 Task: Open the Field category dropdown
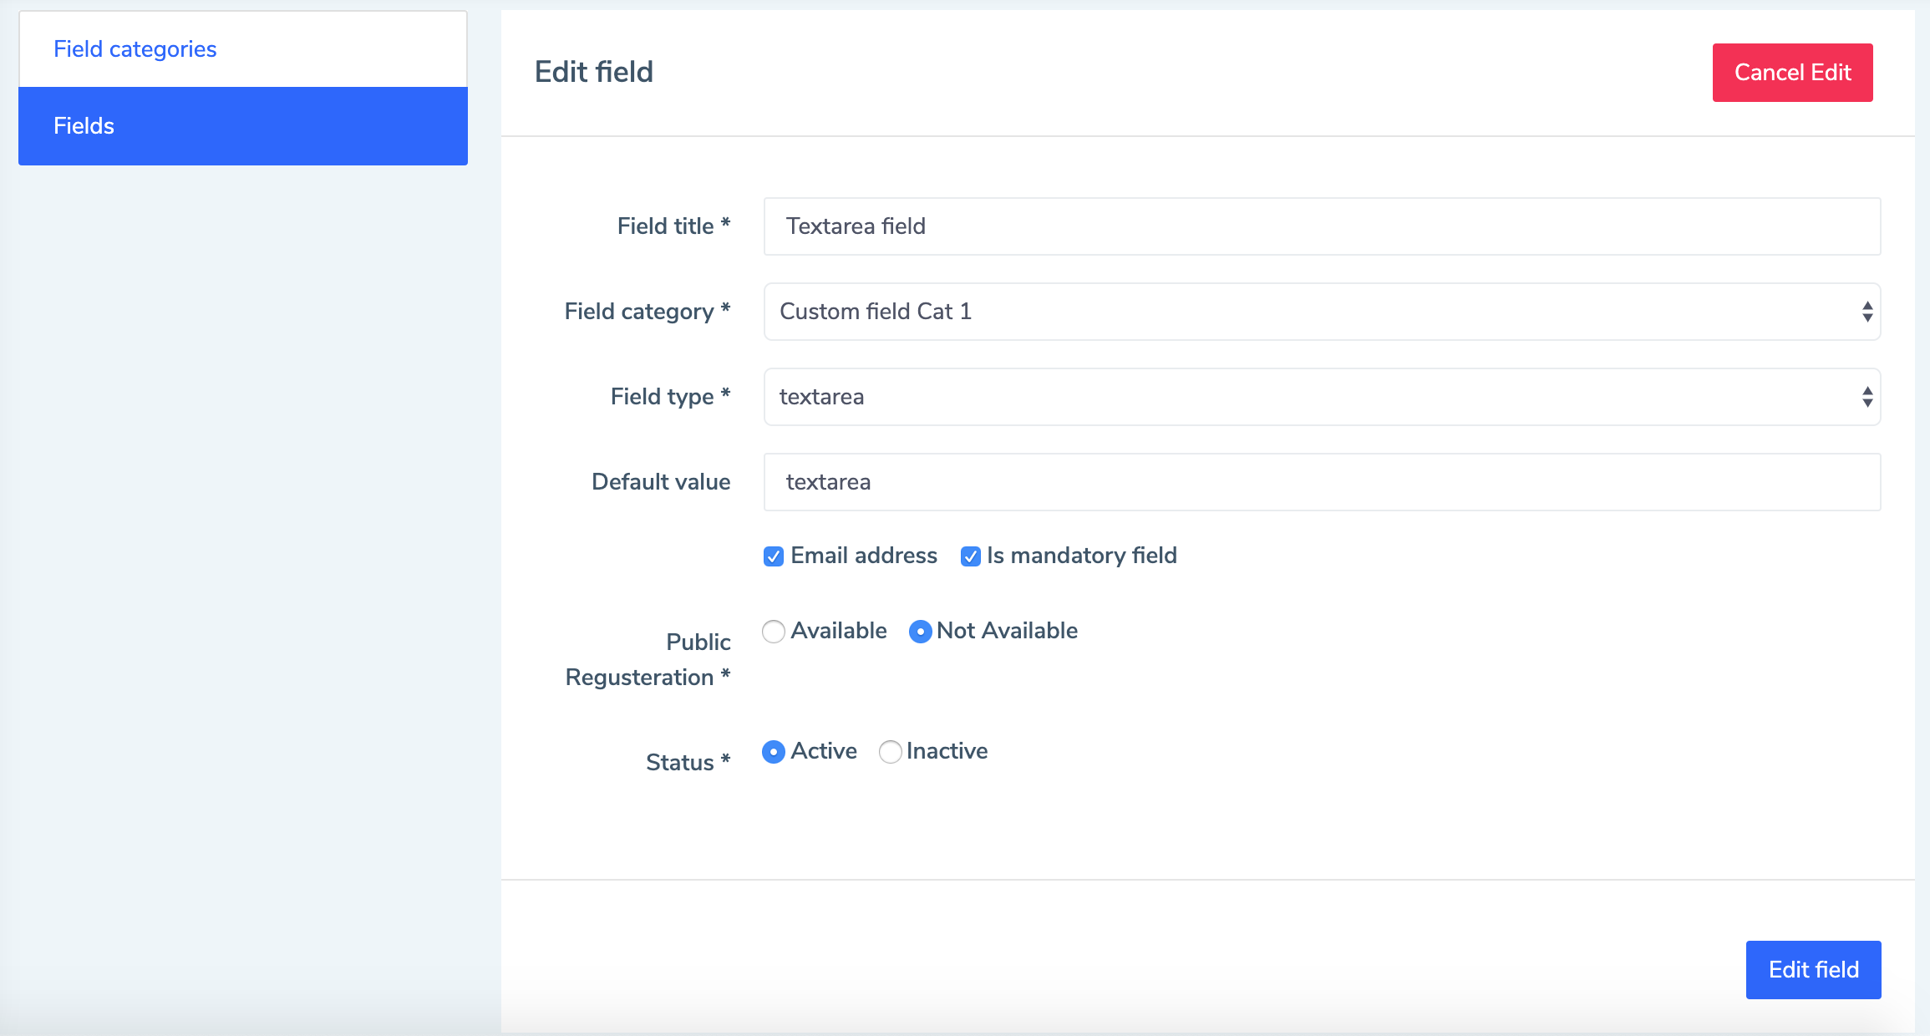click(1322, 312)
